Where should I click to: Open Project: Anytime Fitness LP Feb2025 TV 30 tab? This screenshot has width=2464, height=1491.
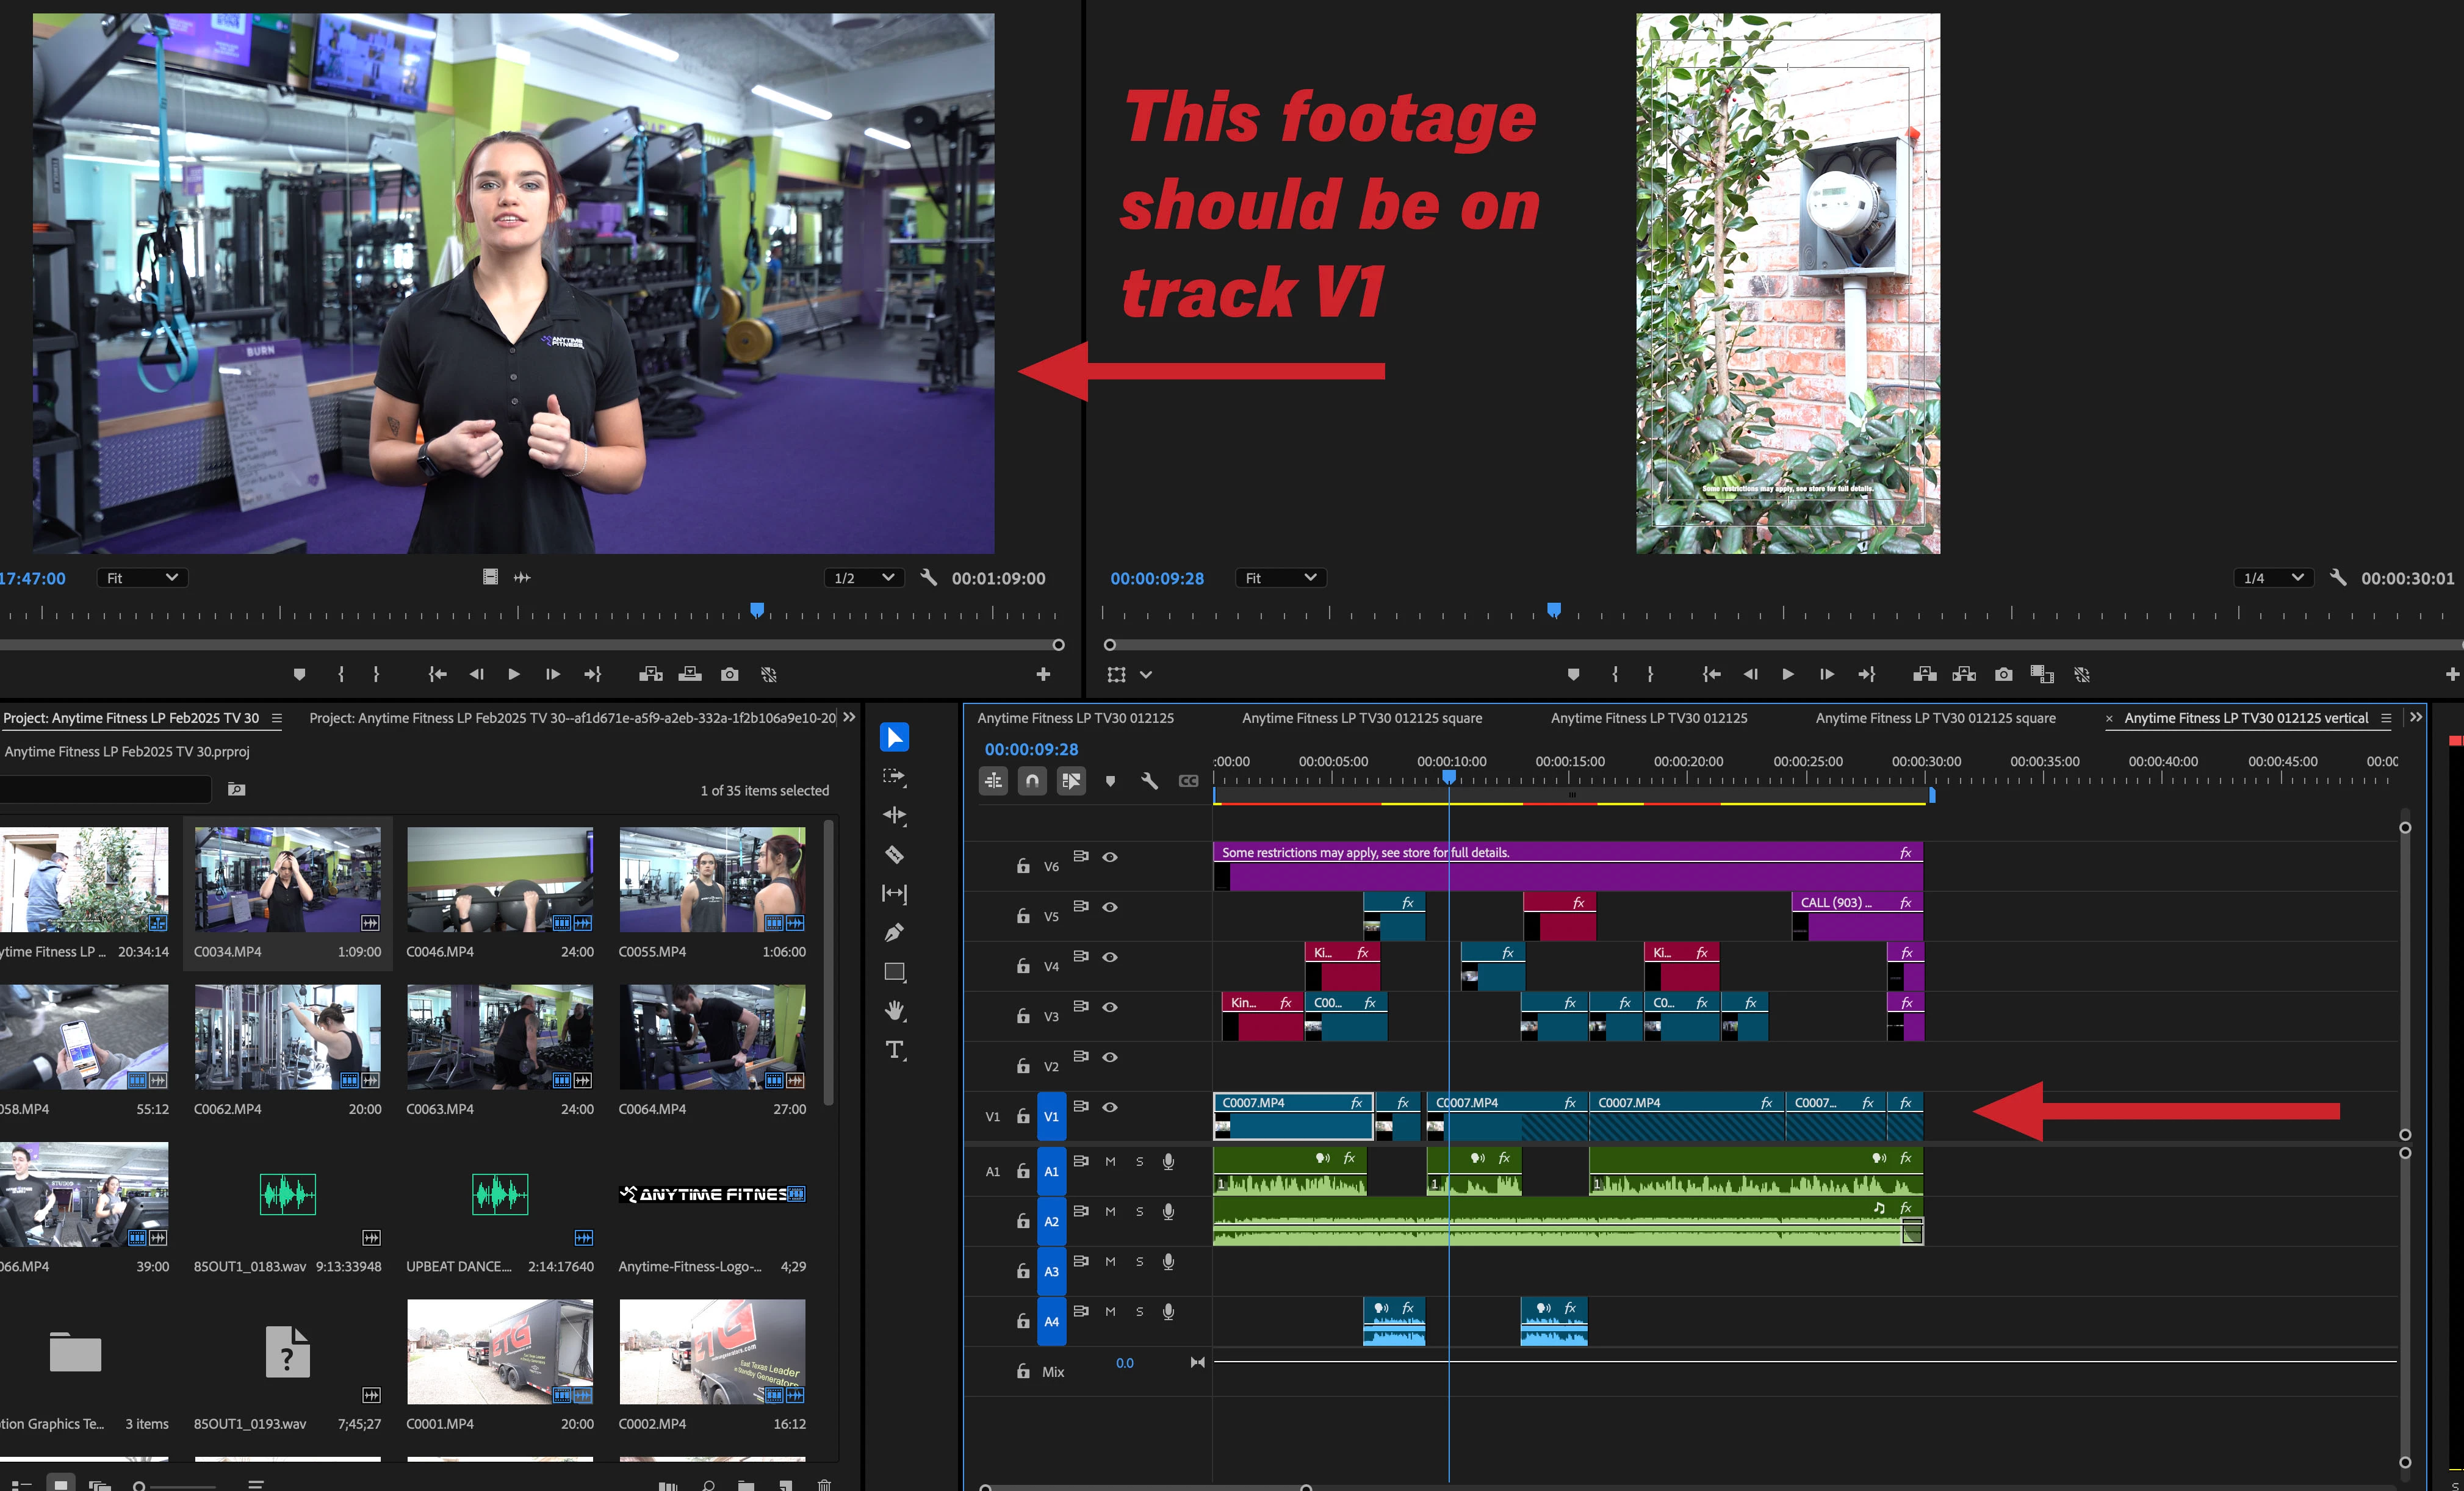point(131,718)
